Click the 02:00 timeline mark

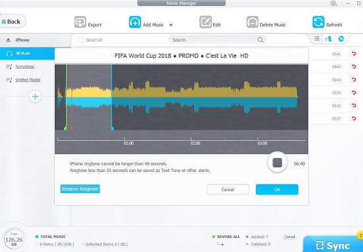point(195,143)
